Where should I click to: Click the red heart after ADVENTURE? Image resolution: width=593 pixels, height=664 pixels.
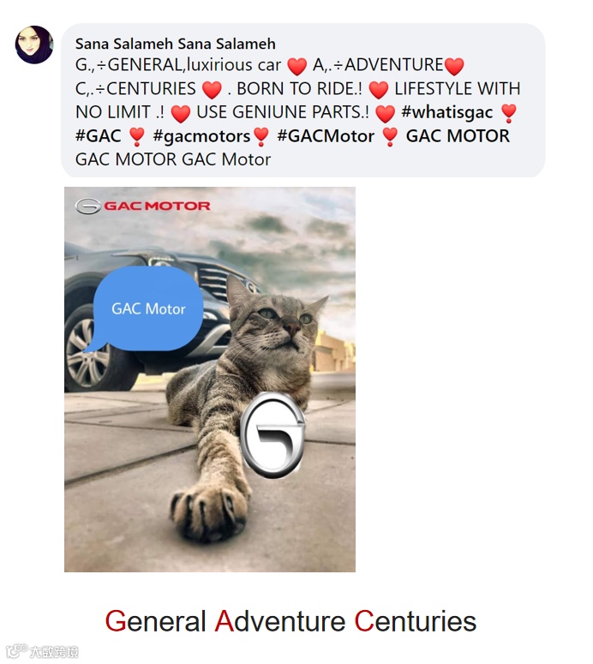click(454, 67)
